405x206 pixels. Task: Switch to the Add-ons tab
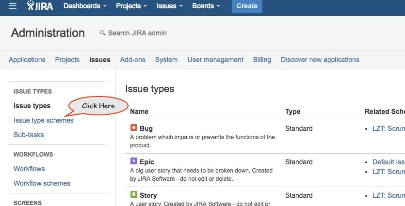tap(133, 60)
